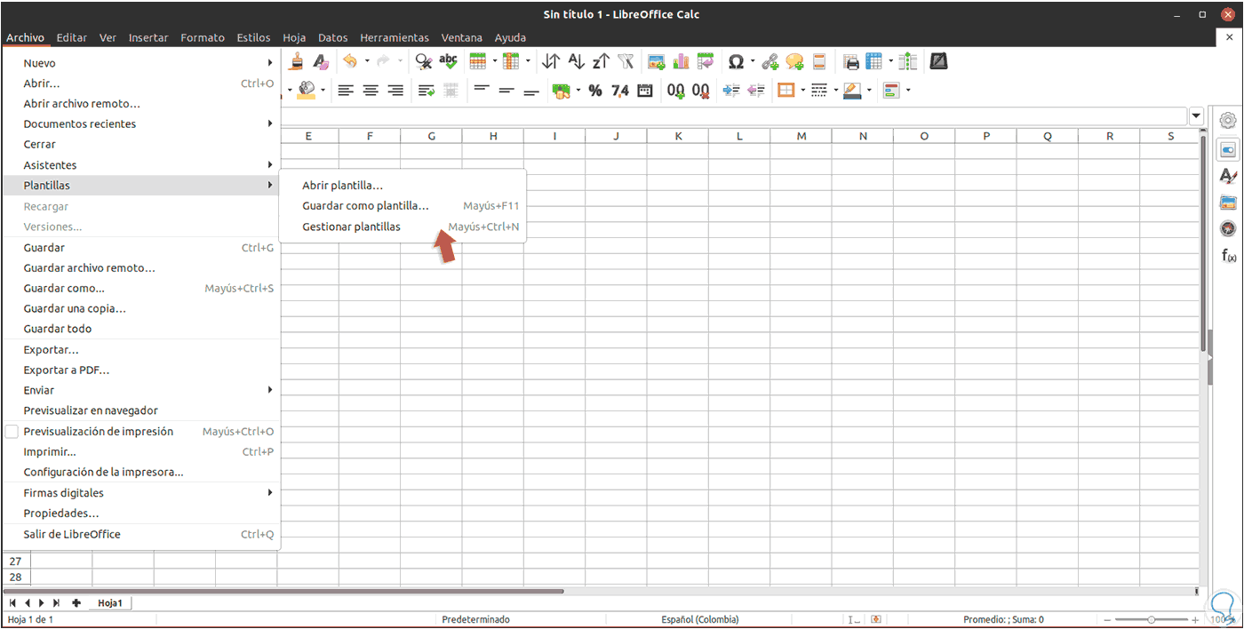The image size is (1244, 629).
Task: Insert special character Omega icon
Action: [736, 61]
